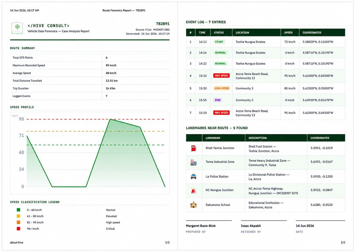Image resolution: width=356 pixels, height=252 pixels.
Task: Click the red Critical legend swatch
Action: coord(19,229)
